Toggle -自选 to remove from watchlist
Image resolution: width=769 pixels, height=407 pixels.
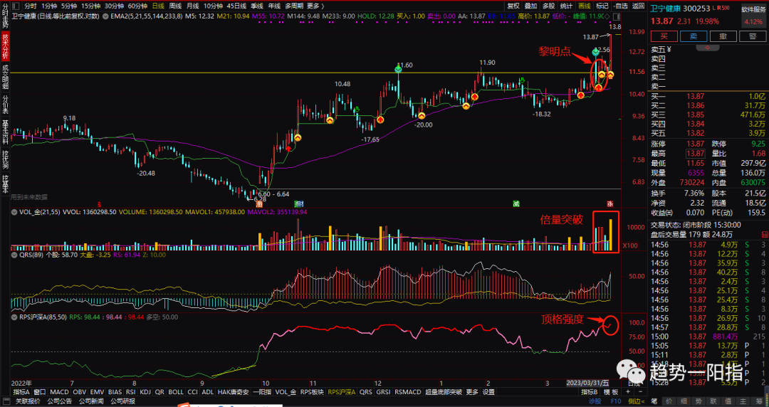(x=620, y=6)
